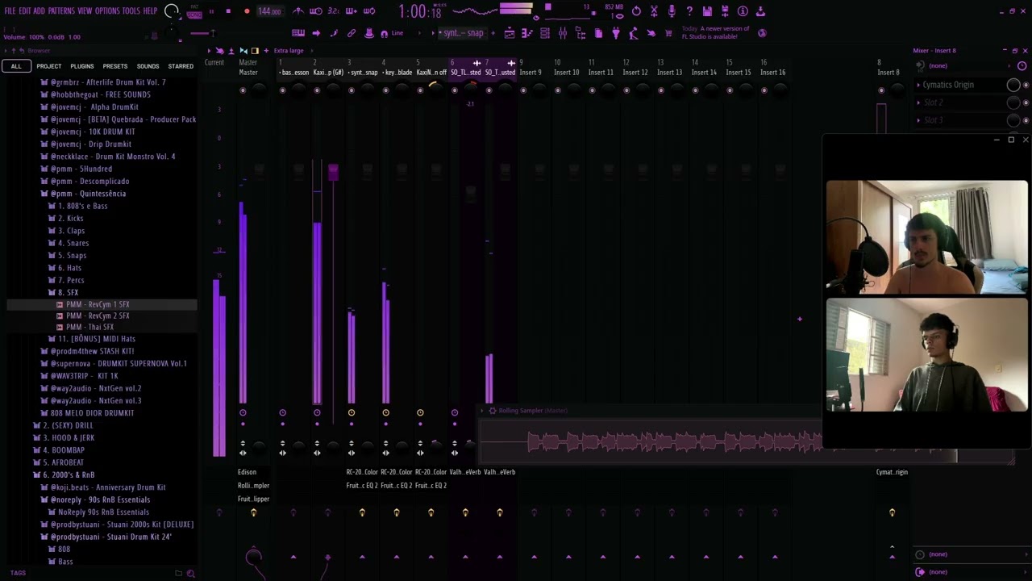Open the plugin picker plug icon
The height and width of the screenshot is (581, 1032).
(x=616, y=33)
